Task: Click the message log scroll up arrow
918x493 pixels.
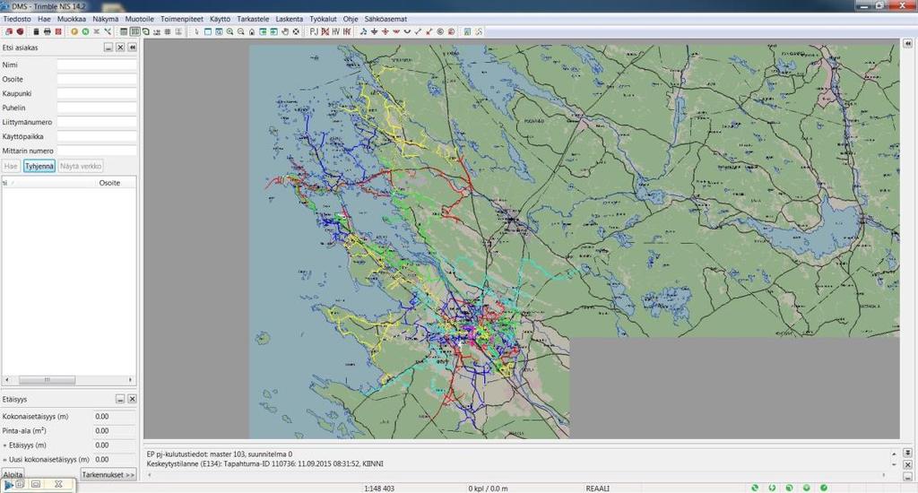Action: point(894,454)
